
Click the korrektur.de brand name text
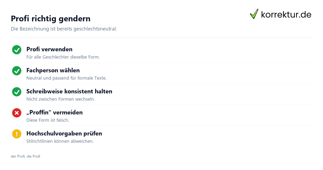[286, 15]
